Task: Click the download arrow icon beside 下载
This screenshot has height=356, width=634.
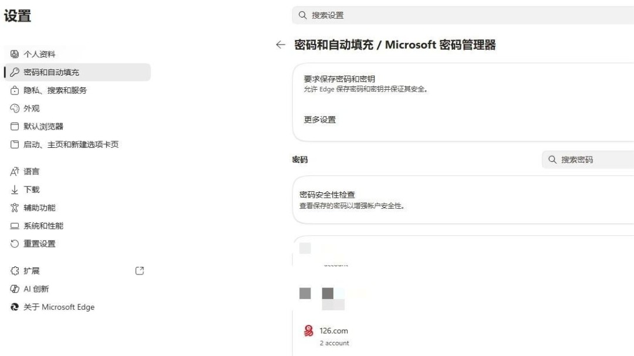Action: [15, 189]
